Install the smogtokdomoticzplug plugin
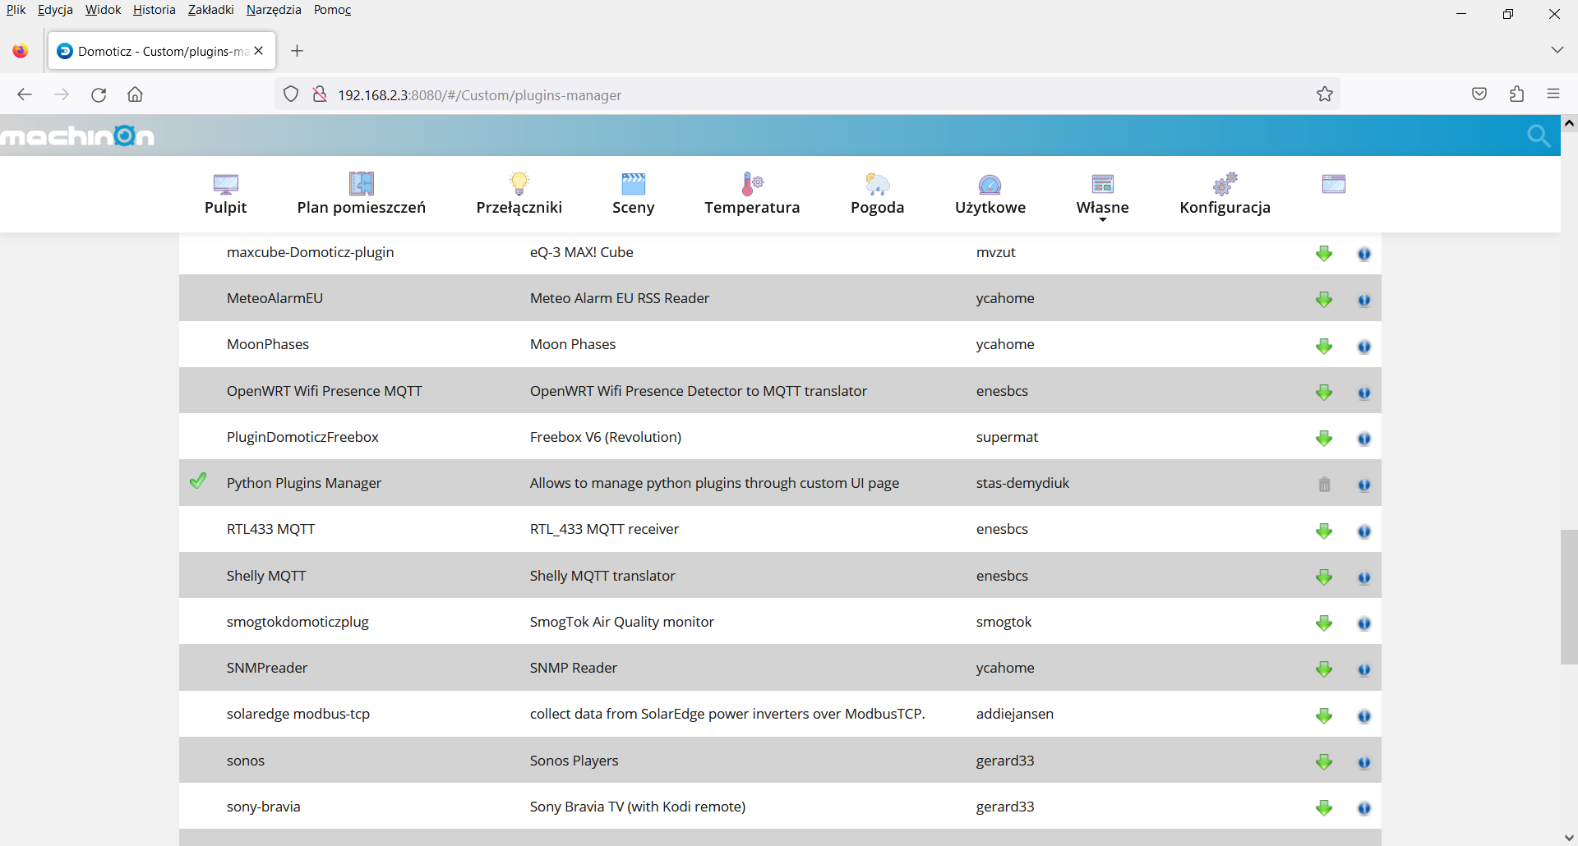This screenshot has width=1578, height=846. (1323, 623)
